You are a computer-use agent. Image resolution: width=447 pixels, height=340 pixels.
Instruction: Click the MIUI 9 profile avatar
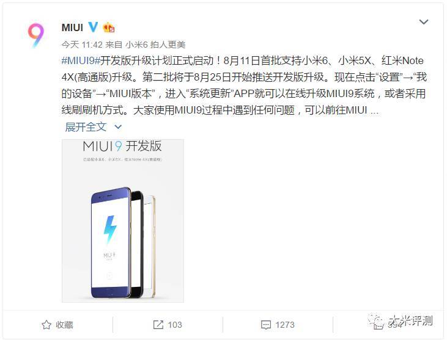pos(36,35)
